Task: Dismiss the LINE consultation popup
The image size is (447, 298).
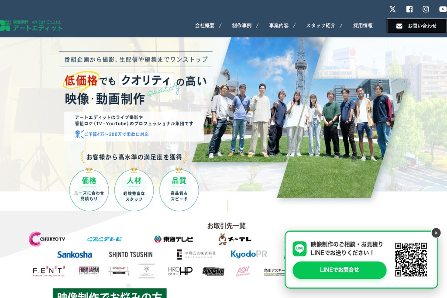Action: click(x=436, y=233)
